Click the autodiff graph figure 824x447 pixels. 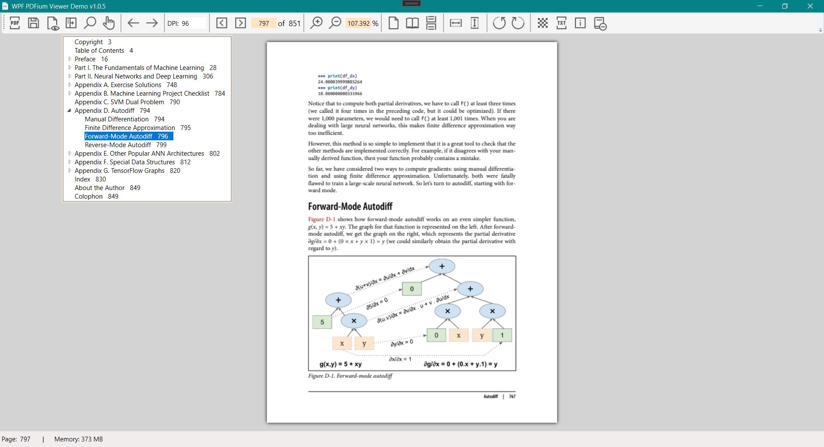412,313
